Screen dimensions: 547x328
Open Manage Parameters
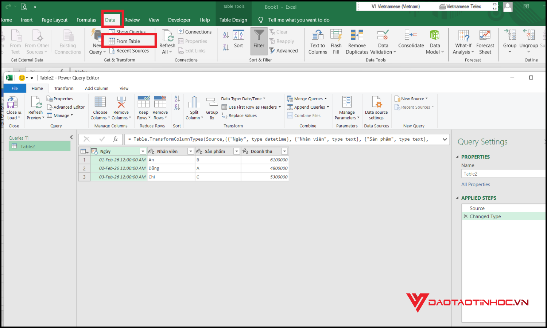click(346, 108)
